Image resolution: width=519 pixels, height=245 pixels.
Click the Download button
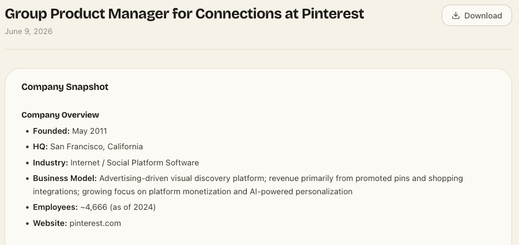(x=477, y=15)
